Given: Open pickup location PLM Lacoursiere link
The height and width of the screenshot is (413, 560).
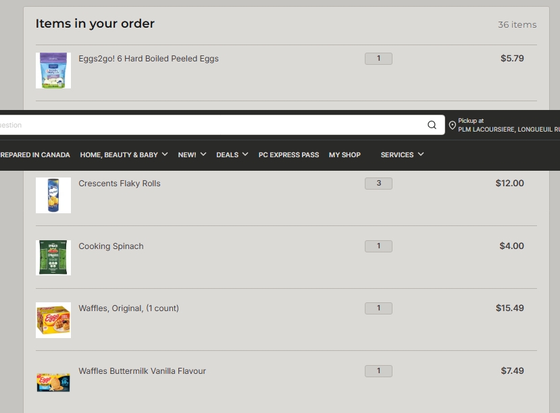Looking at the screenshot, I should pos(509,129).
